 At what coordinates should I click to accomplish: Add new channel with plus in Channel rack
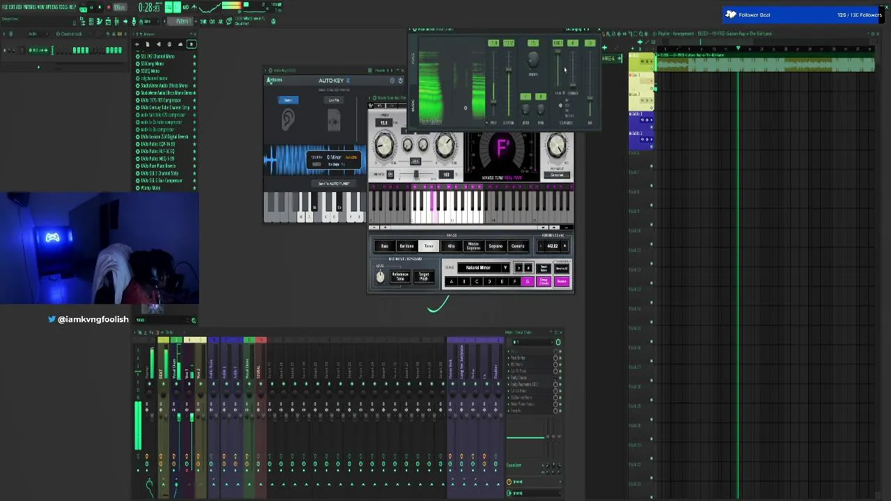point(38,67)
